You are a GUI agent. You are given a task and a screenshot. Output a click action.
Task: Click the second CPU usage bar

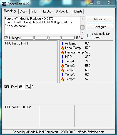click(x=41, y=38)
